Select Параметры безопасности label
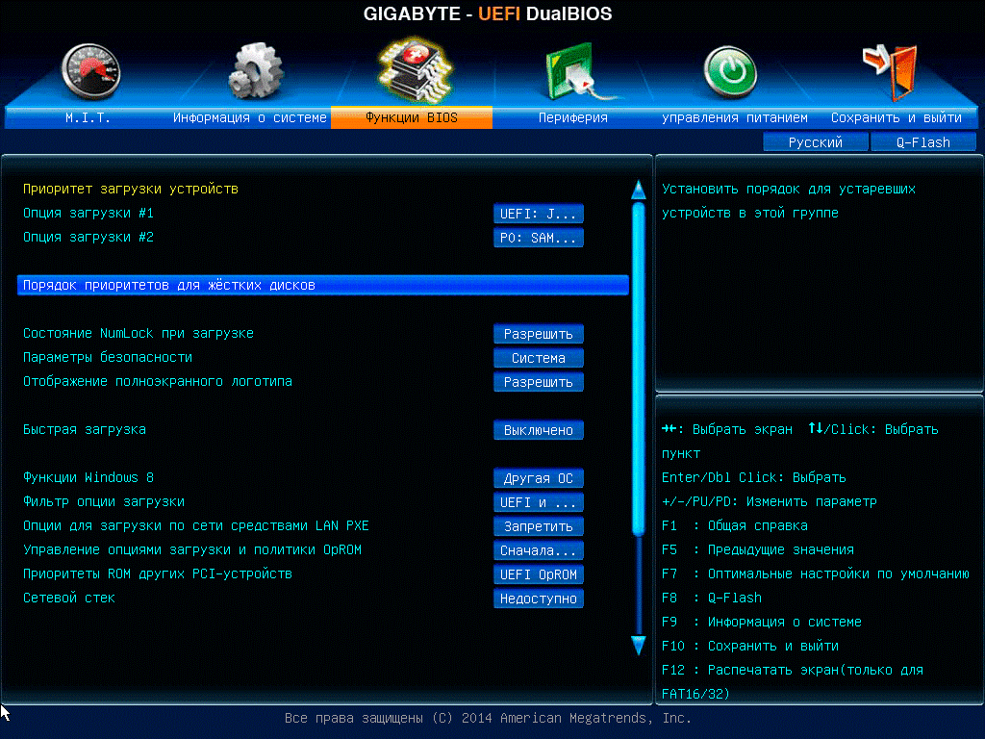Screen dimensions: 985x739 click(108, 357)
